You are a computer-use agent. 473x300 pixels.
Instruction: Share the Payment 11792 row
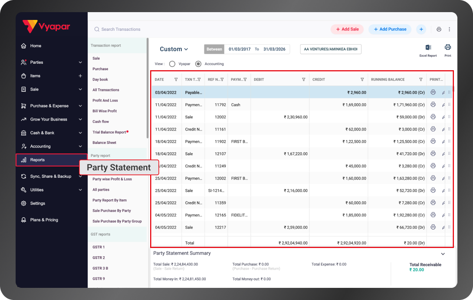coord(443,105)
